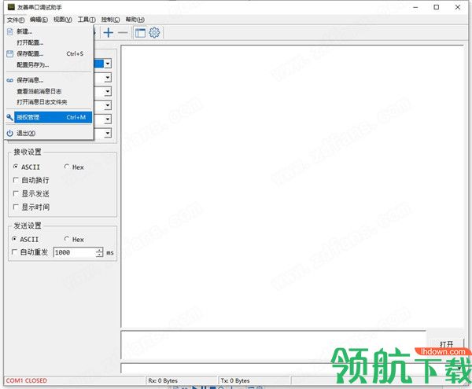Click the app icon in title bar
The height and width of the screenshot is (389, 472).
[11, 6]
